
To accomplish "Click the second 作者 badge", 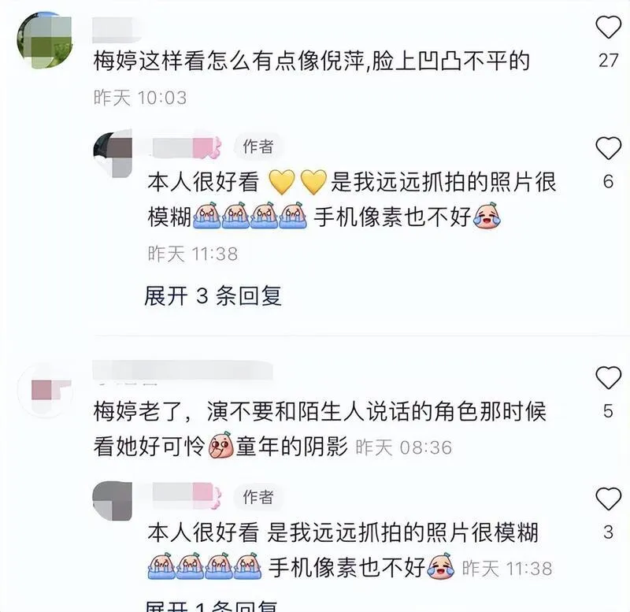I will coord(258,497).
